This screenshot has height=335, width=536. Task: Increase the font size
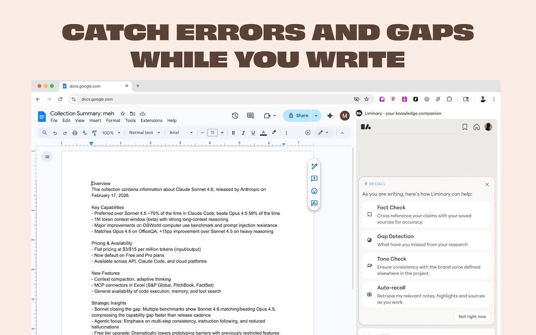tap(222, 133)
